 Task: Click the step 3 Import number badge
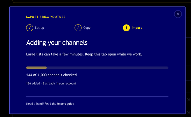126,28
